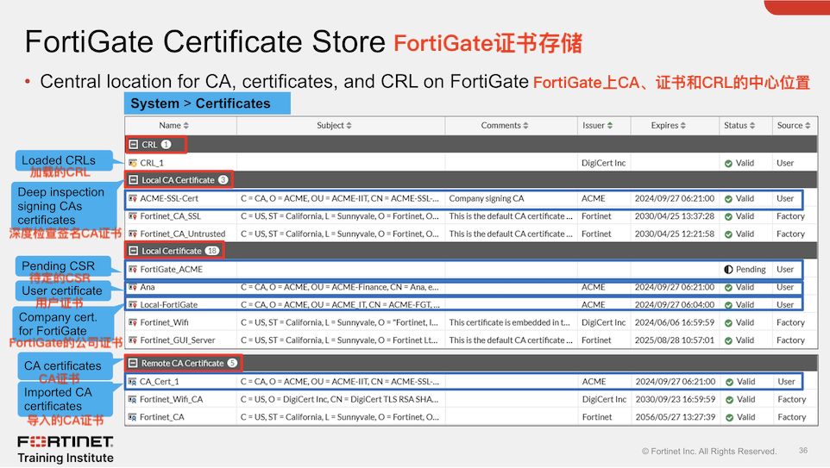Click the Valid status icon for Fortinet_CA_SSL
The width and height of the screenshot is (830, 468).
(x=728, y=217)
